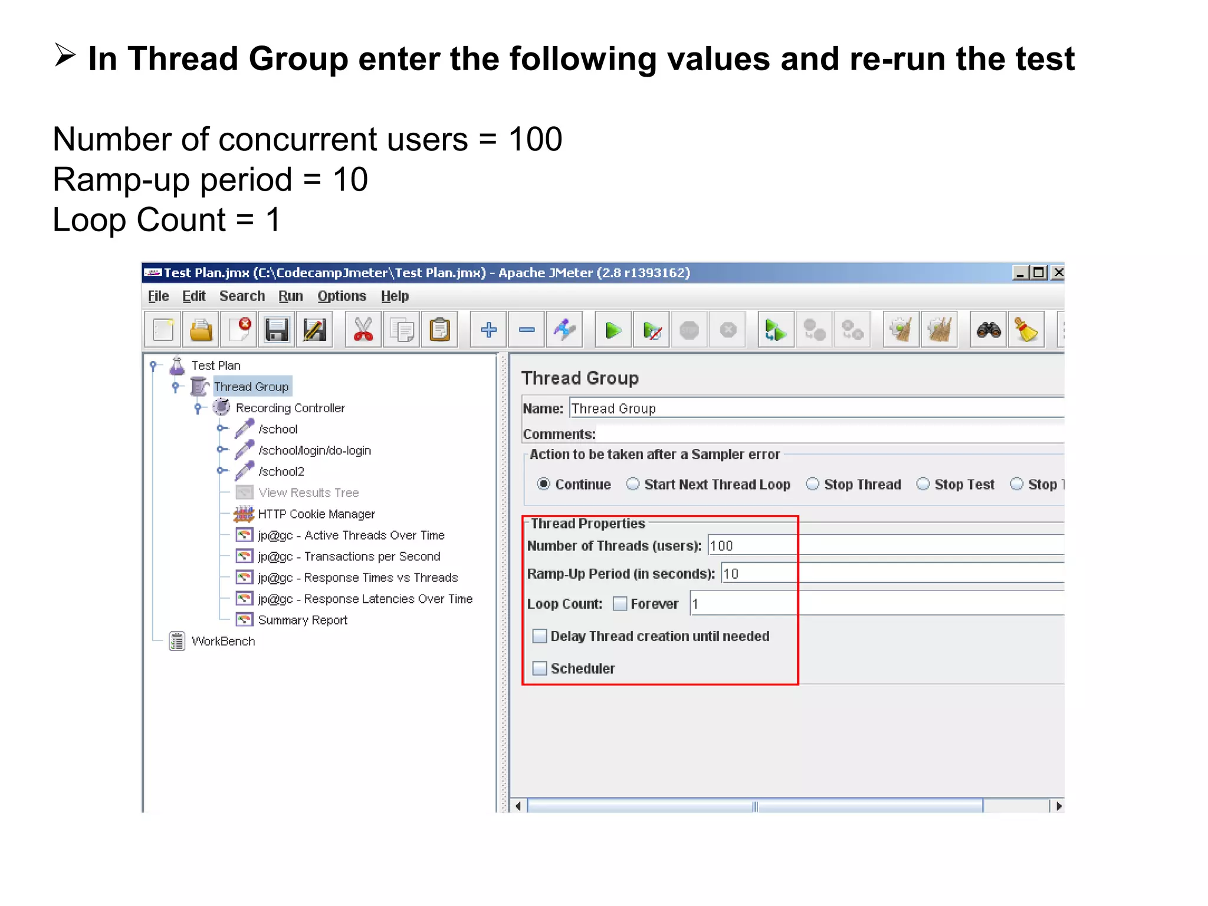
Task: Expand the /school sampler node
Action: point(221,429)
